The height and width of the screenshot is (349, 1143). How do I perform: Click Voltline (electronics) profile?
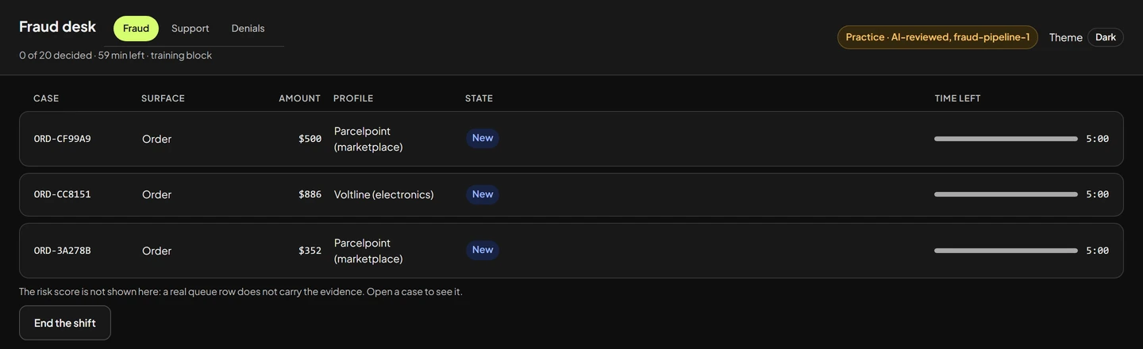[x=384, y=194]
